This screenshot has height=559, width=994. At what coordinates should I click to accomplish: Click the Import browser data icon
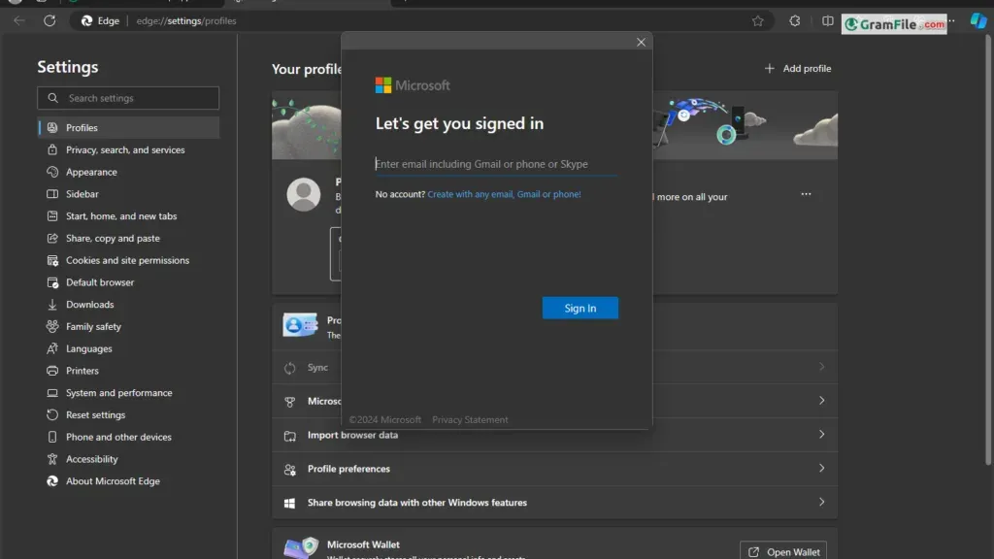click(289, 436)
